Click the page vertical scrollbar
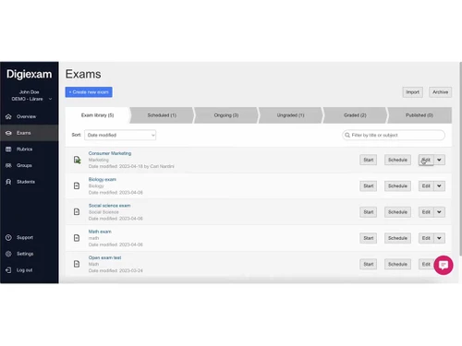The height and width of the screenshot is (346, 462). click(460, 159)
